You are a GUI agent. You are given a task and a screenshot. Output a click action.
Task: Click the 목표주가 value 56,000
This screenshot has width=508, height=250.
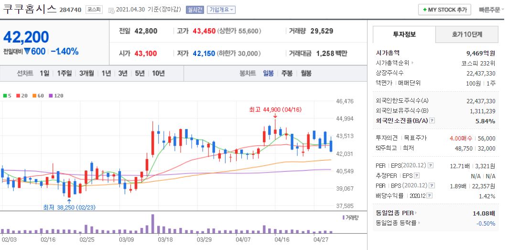tap(486, 138)
